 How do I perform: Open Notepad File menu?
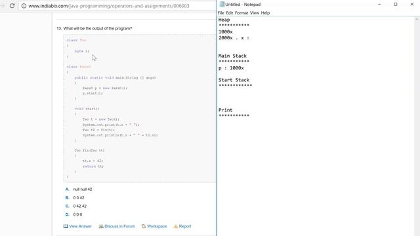pyautogui.click(x=220, y=13)
